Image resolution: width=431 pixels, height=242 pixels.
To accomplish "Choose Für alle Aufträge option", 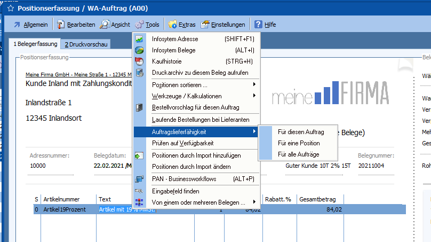I will click(298, 154).
